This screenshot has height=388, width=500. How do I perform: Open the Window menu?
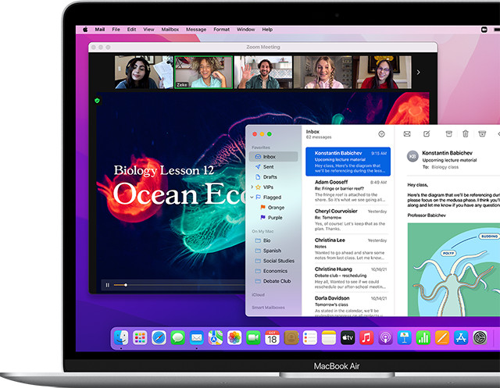point(246,30)
